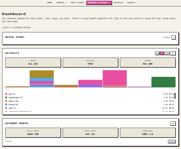181x149 pixels.
Task: Select the minimax-m3 legend label
Action: 13,104
